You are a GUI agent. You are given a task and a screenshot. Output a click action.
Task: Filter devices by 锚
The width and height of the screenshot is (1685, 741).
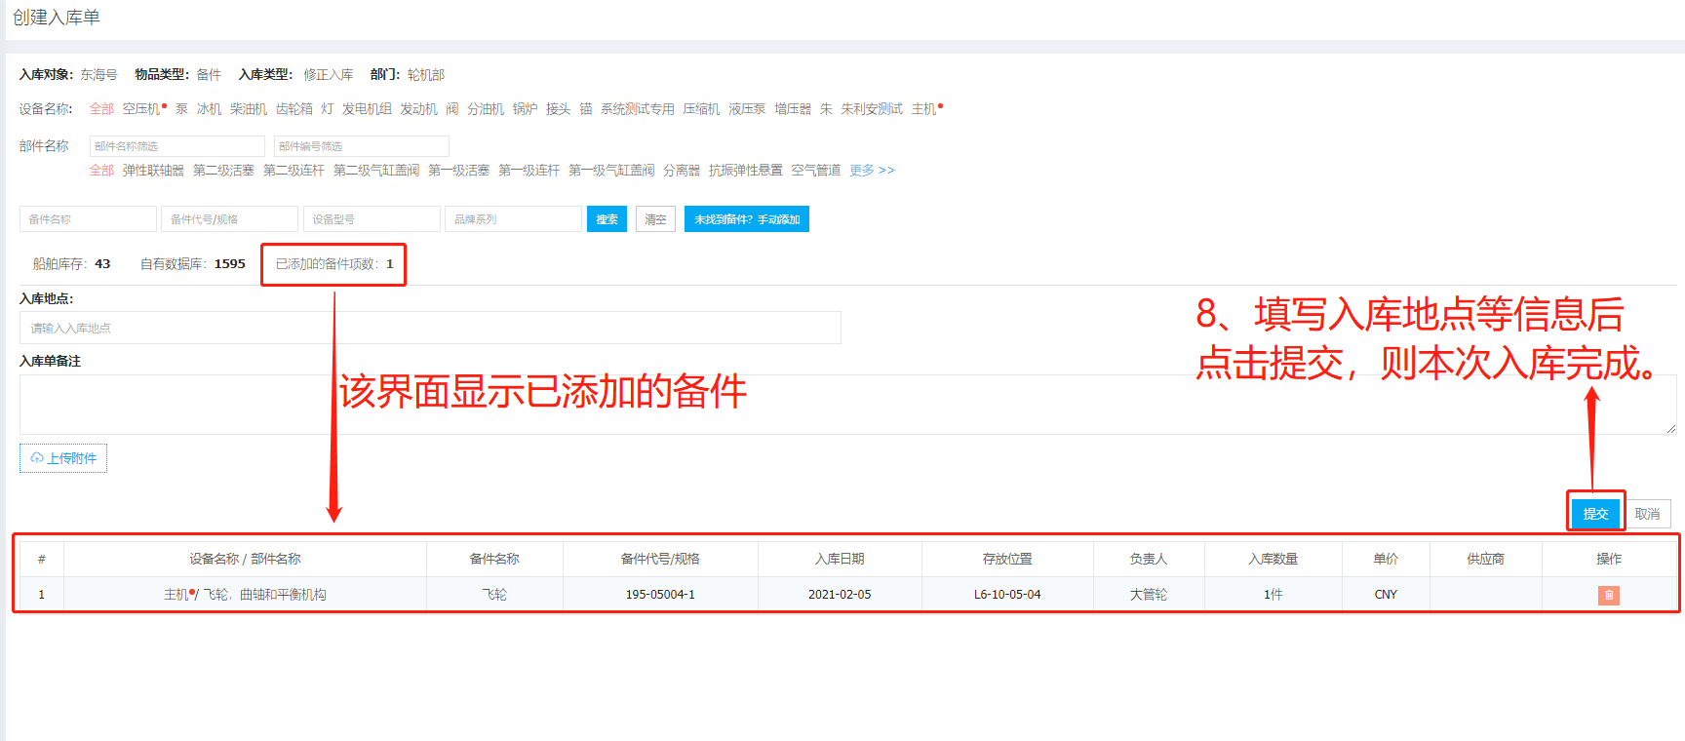[585, 109]
